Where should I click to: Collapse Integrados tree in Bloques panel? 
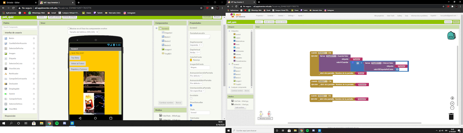[x=229, y=31]
